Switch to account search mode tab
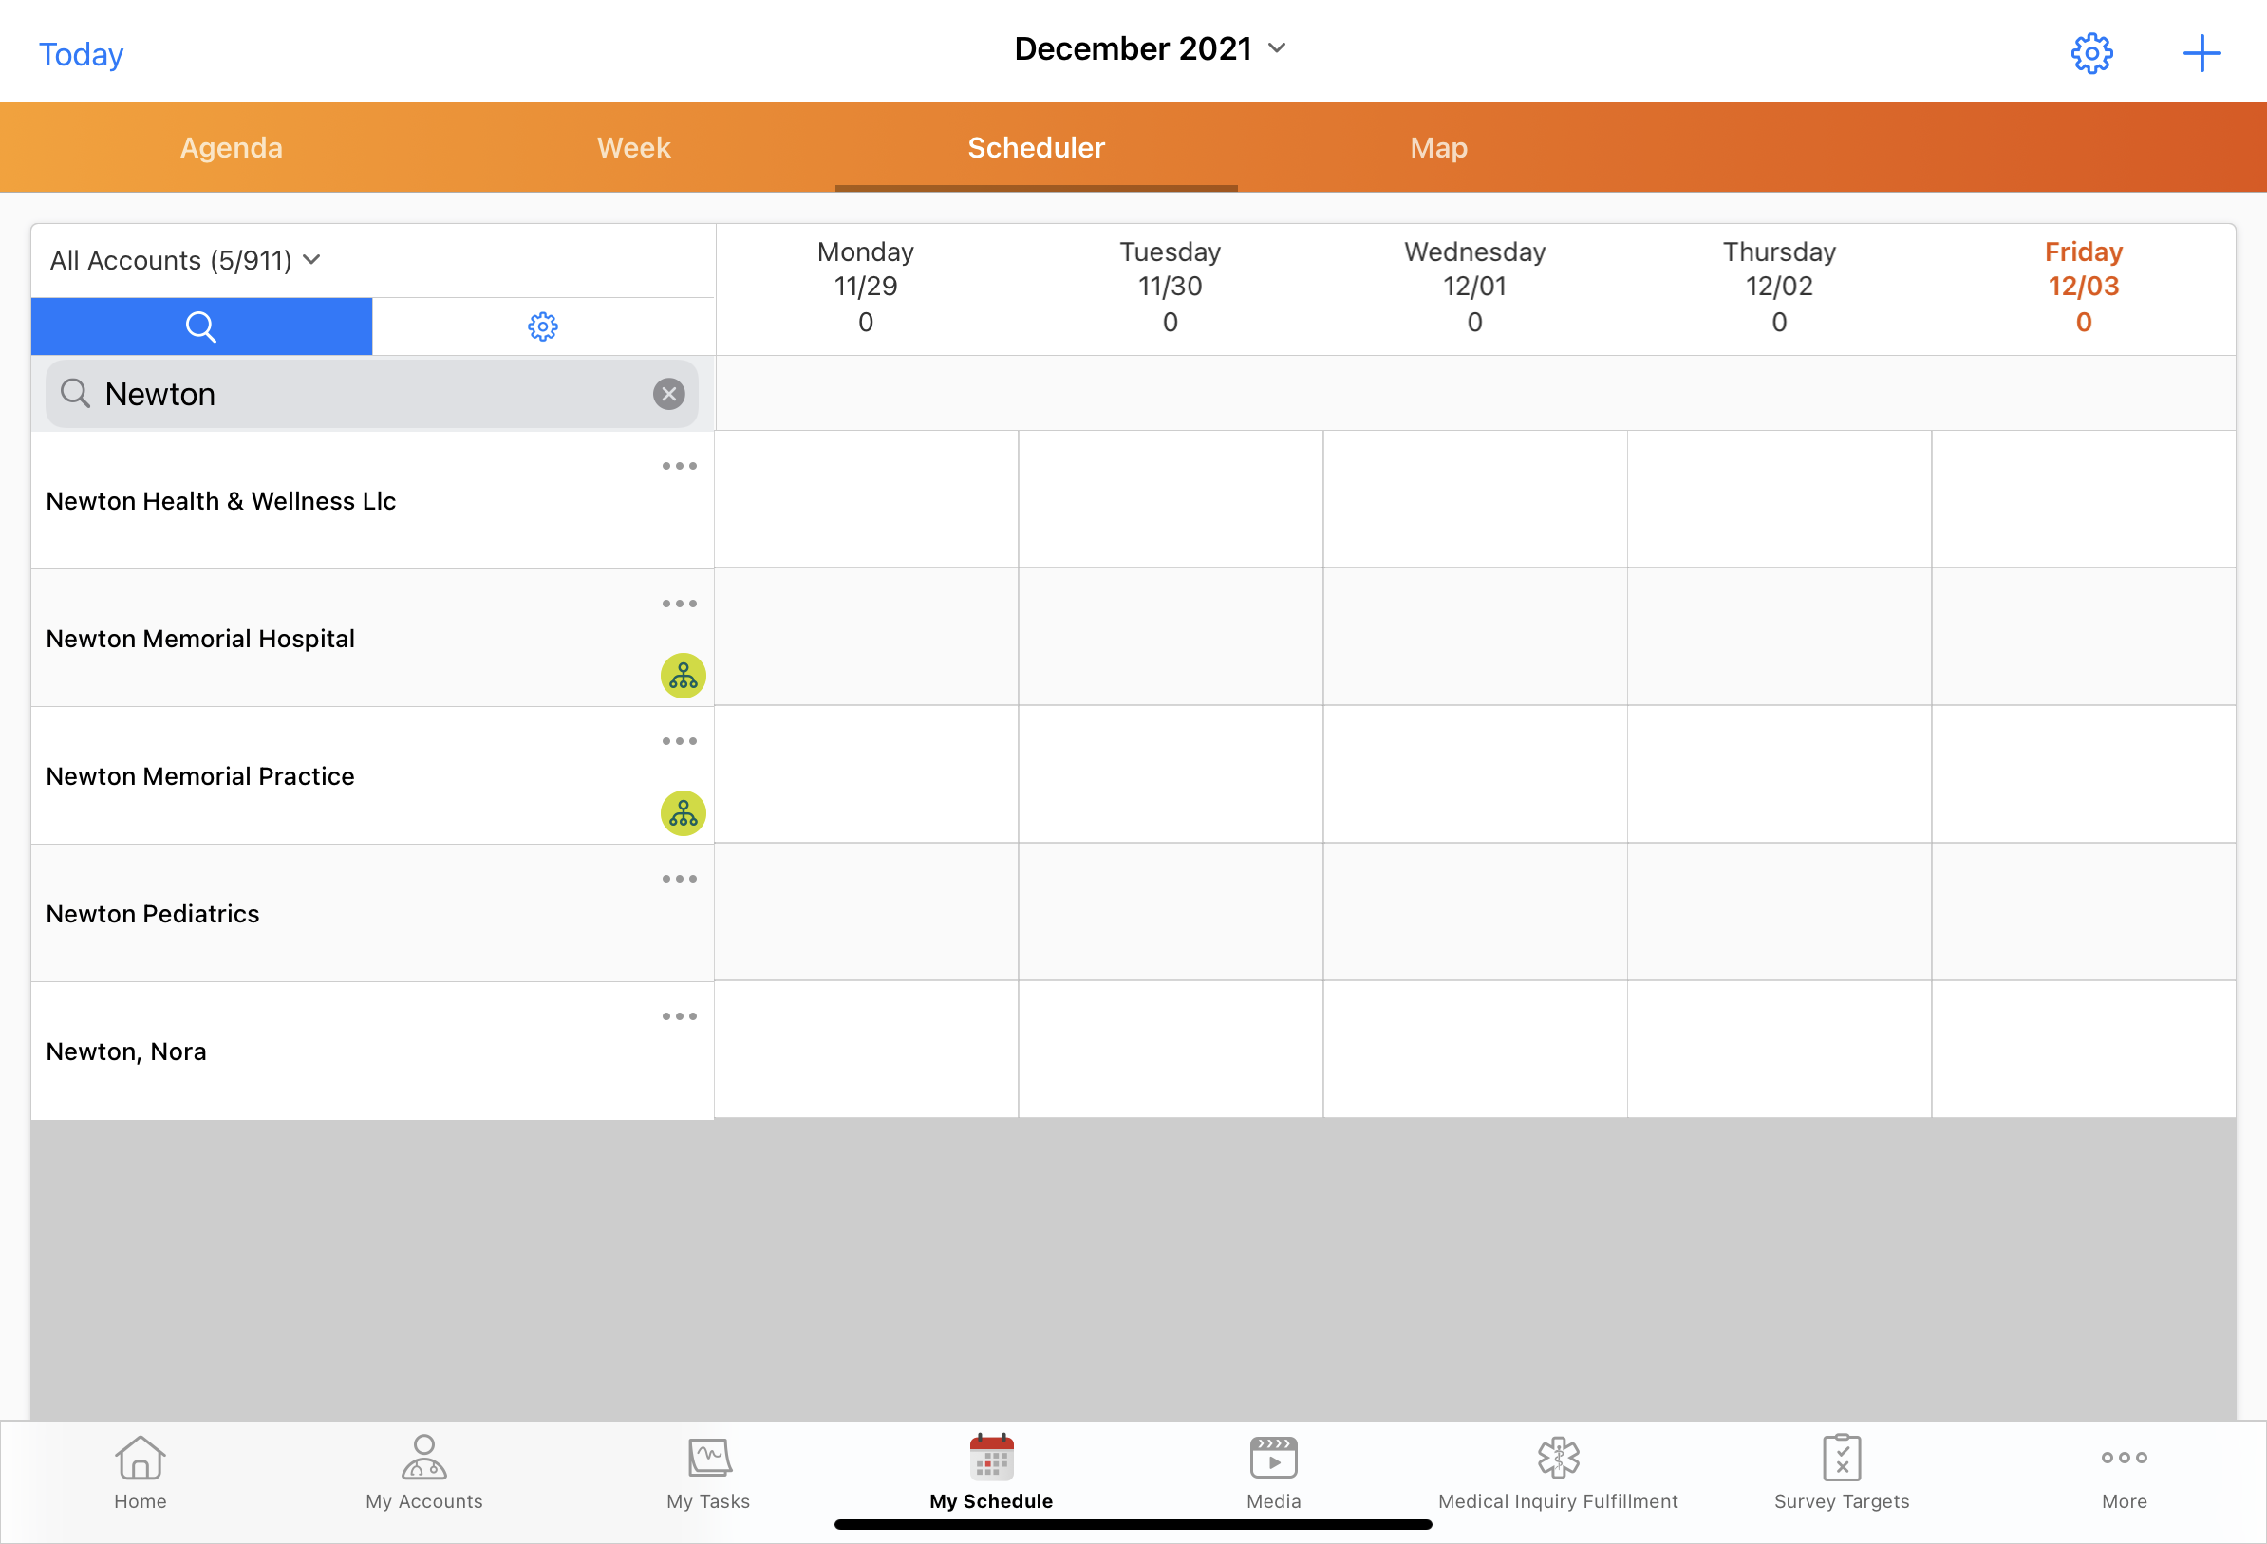Image resolution: width=2267 pixels, height=1544 pixels. click(201, 326)
